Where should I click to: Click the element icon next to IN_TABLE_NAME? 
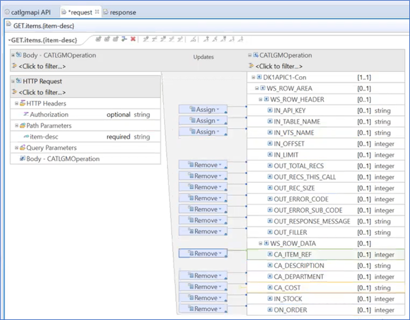click(x=270, y=122)
